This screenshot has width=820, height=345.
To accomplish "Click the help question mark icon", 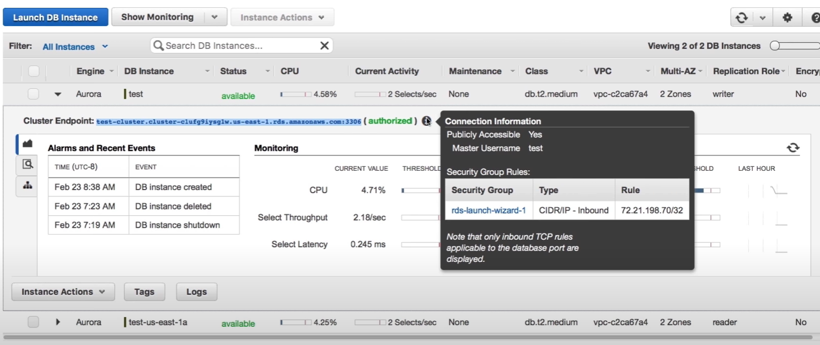I will [815, 17].
